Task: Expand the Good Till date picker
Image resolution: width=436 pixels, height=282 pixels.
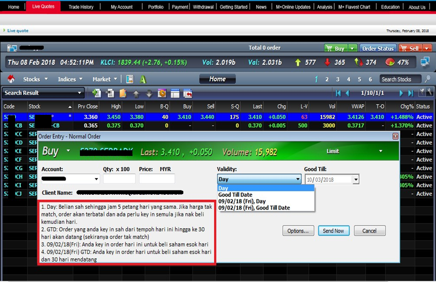Action: click(356, 179)
